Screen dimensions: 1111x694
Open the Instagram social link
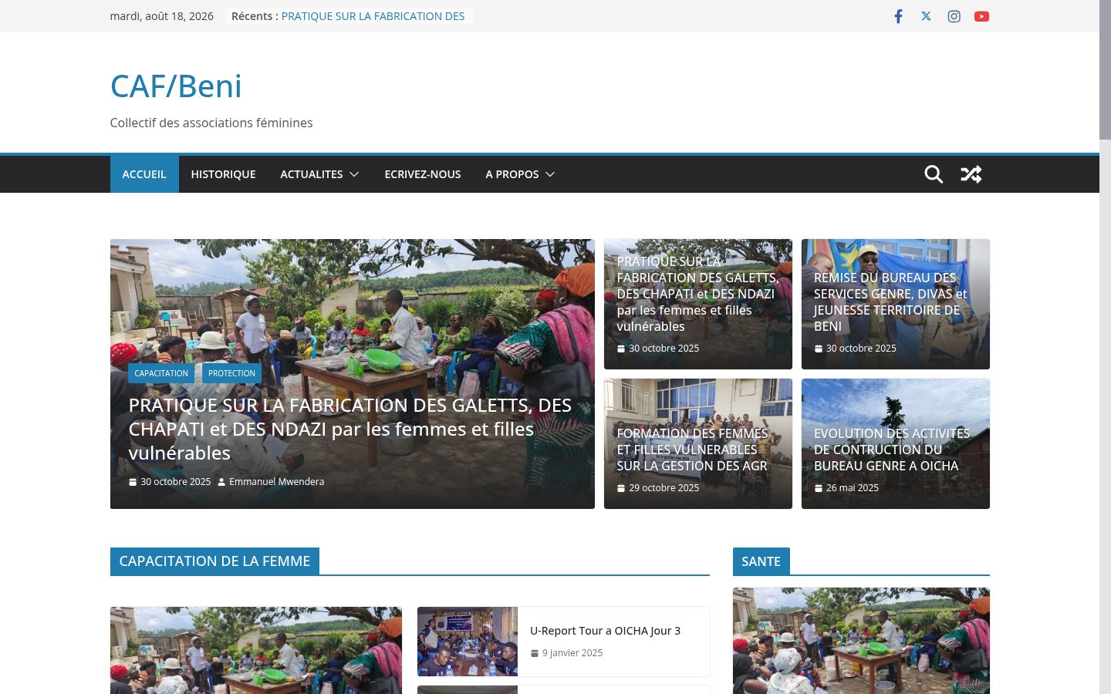pos(954,16)
